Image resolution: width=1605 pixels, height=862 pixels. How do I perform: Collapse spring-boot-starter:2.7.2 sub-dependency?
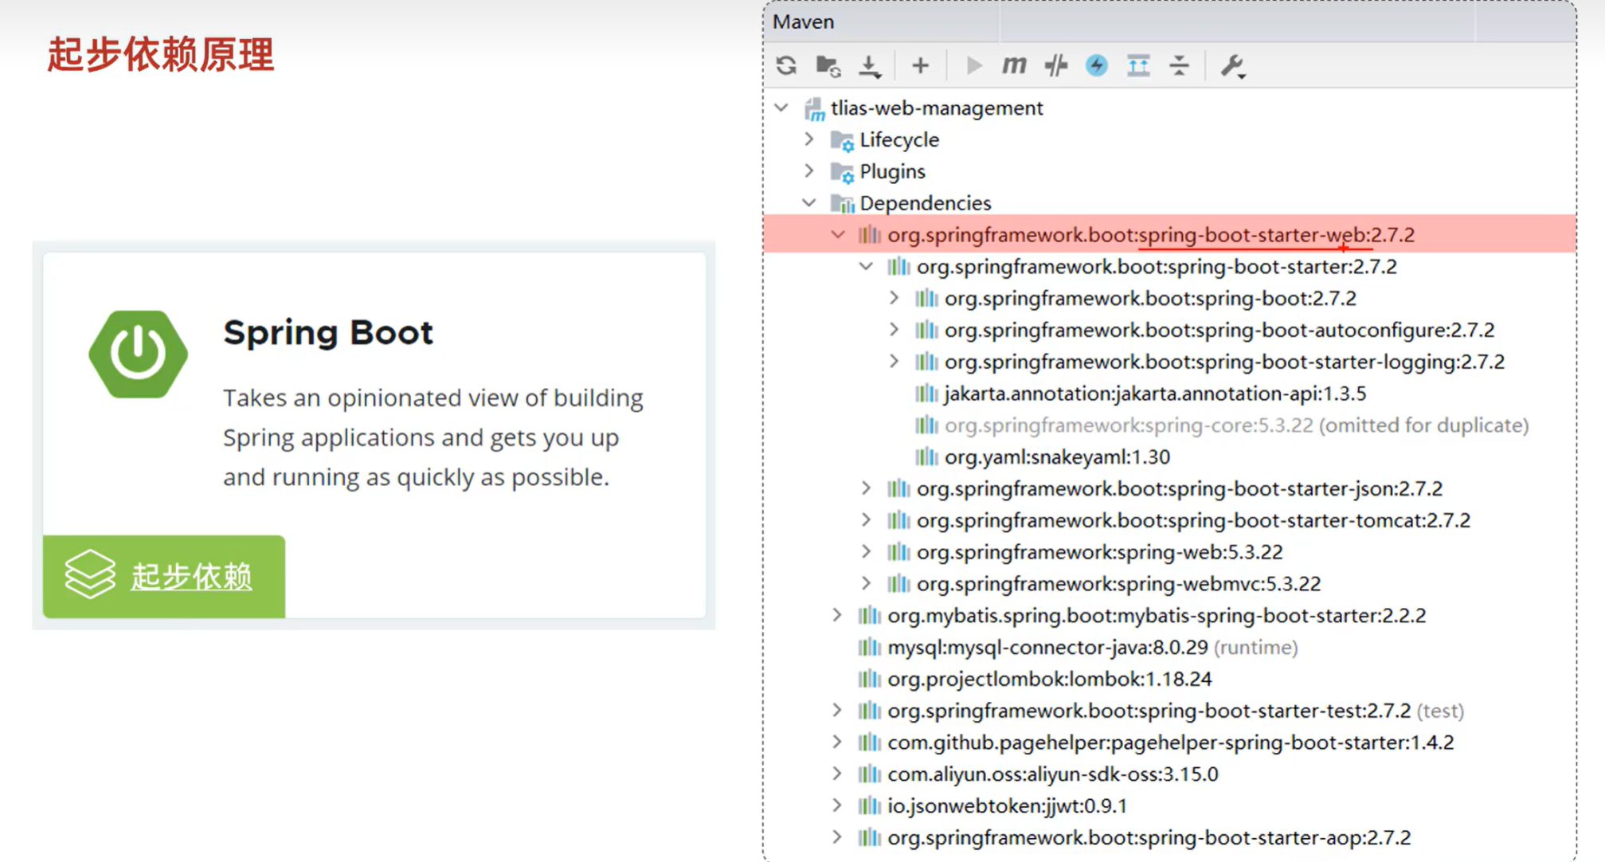pos(867,267)
